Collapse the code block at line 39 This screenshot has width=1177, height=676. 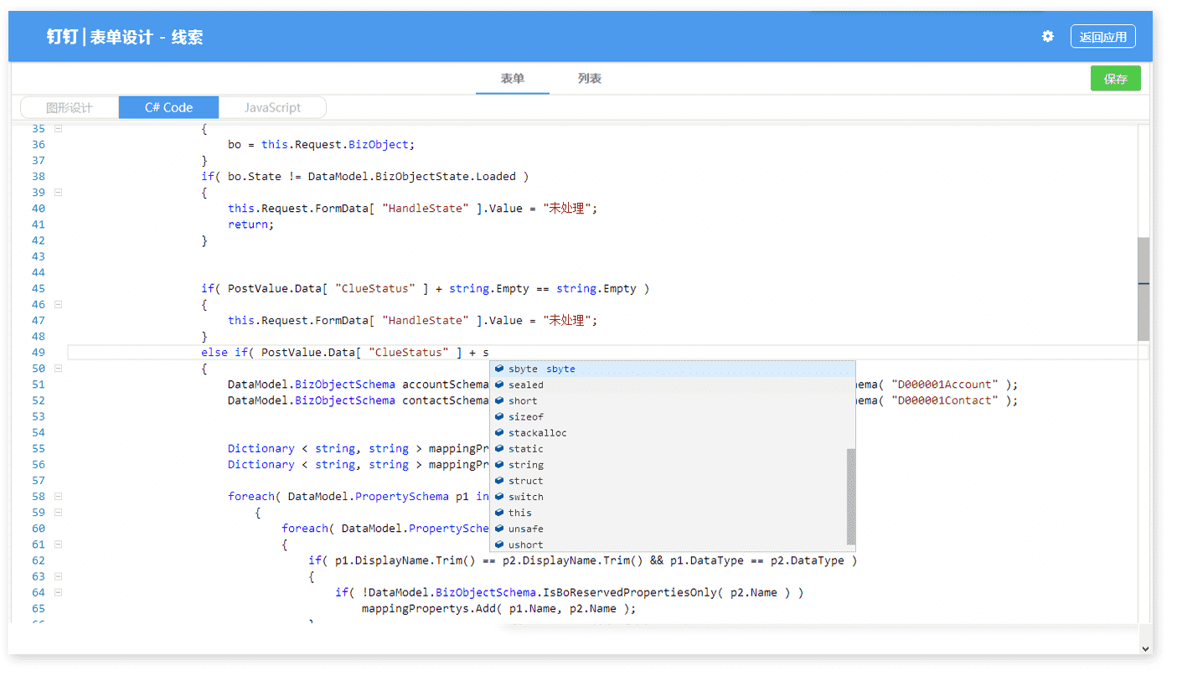pos(58,193)
